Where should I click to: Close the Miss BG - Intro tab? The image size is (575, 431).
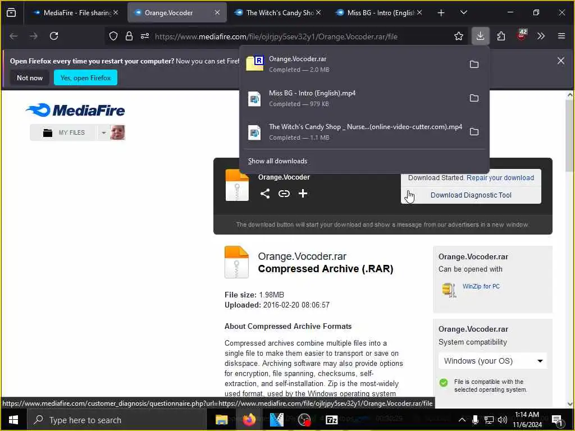[419, 12]
